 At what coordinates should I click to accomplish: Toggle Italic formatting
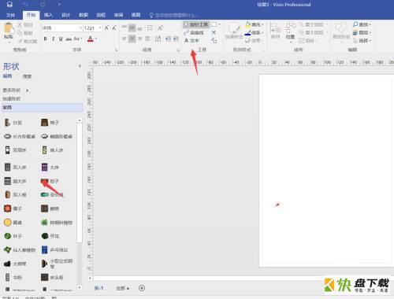tap(53, 39)
